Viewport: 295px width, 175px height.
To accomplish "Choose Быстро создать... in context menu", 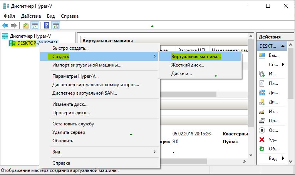I will tap(100, 48).
